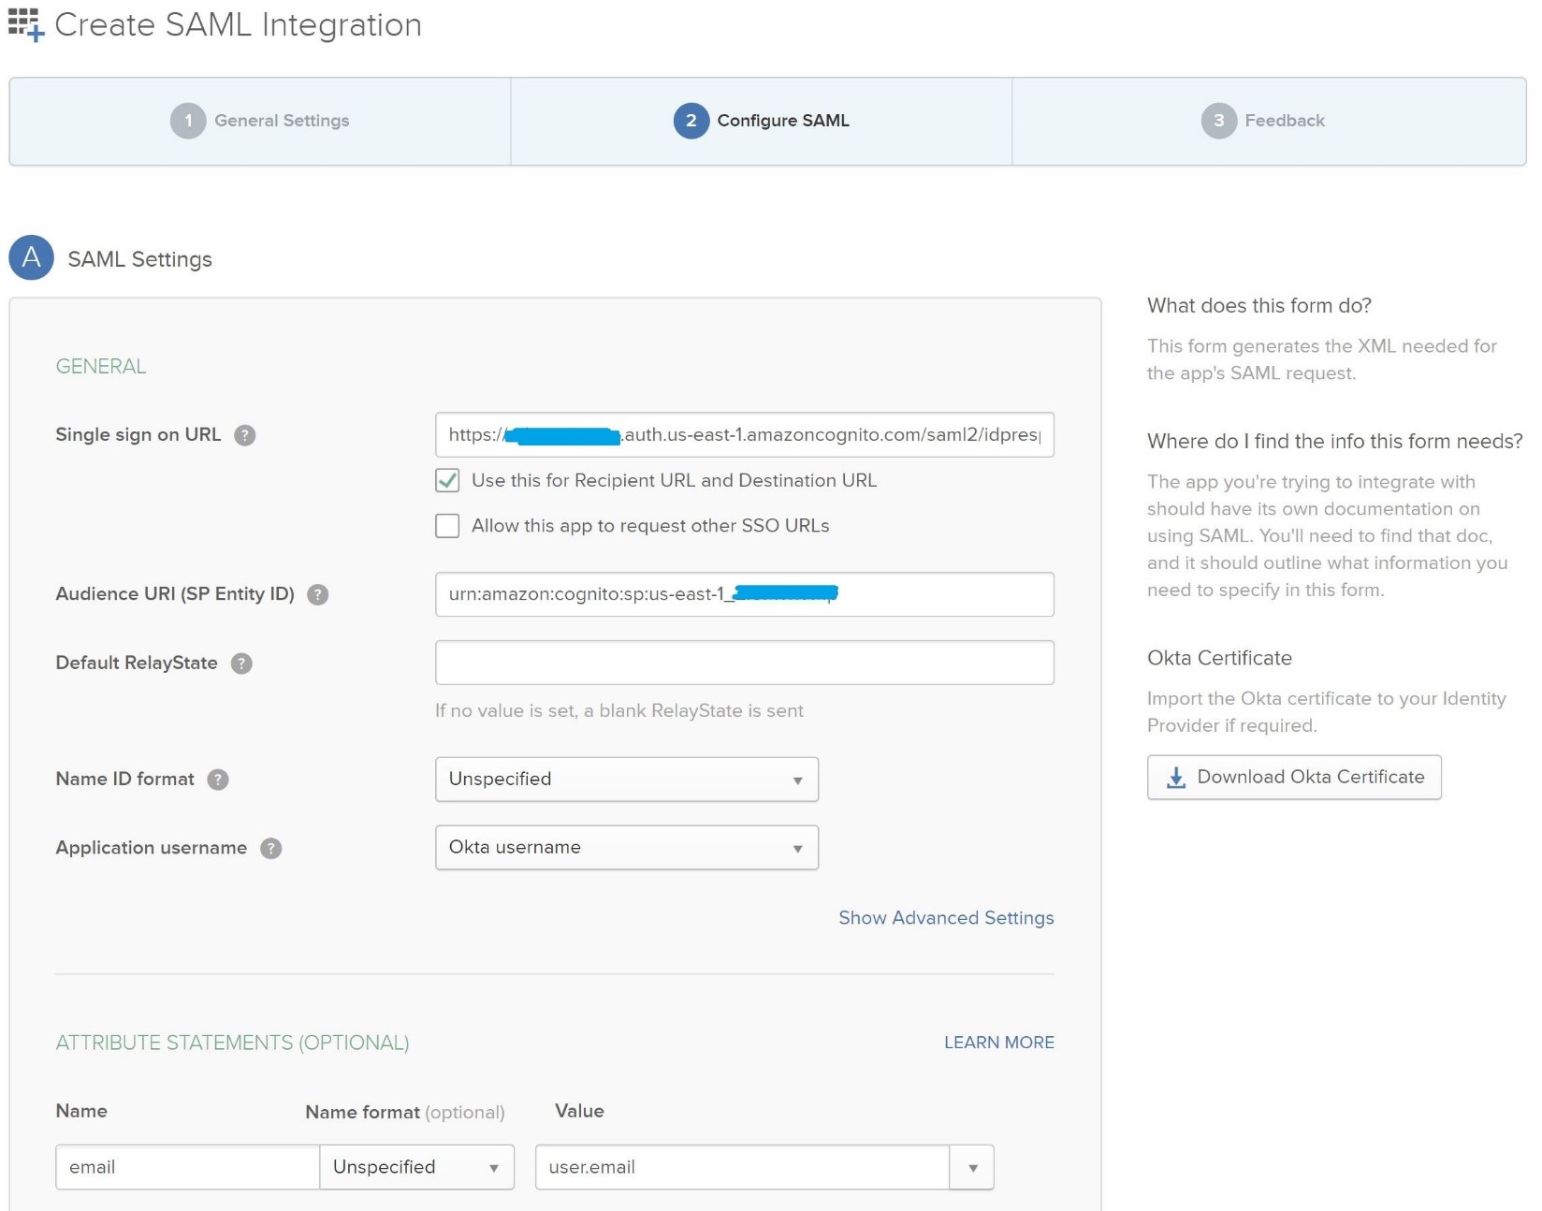Open help tooltip for Default RelayState
The image size is (1542, 1211).
241,664
